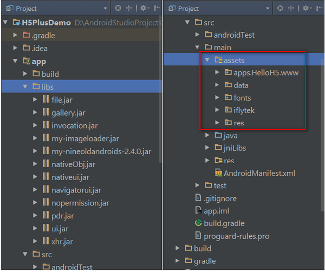Collapse the main folder
This screenshot has height=273, width=325.
(x=197, y=48)
